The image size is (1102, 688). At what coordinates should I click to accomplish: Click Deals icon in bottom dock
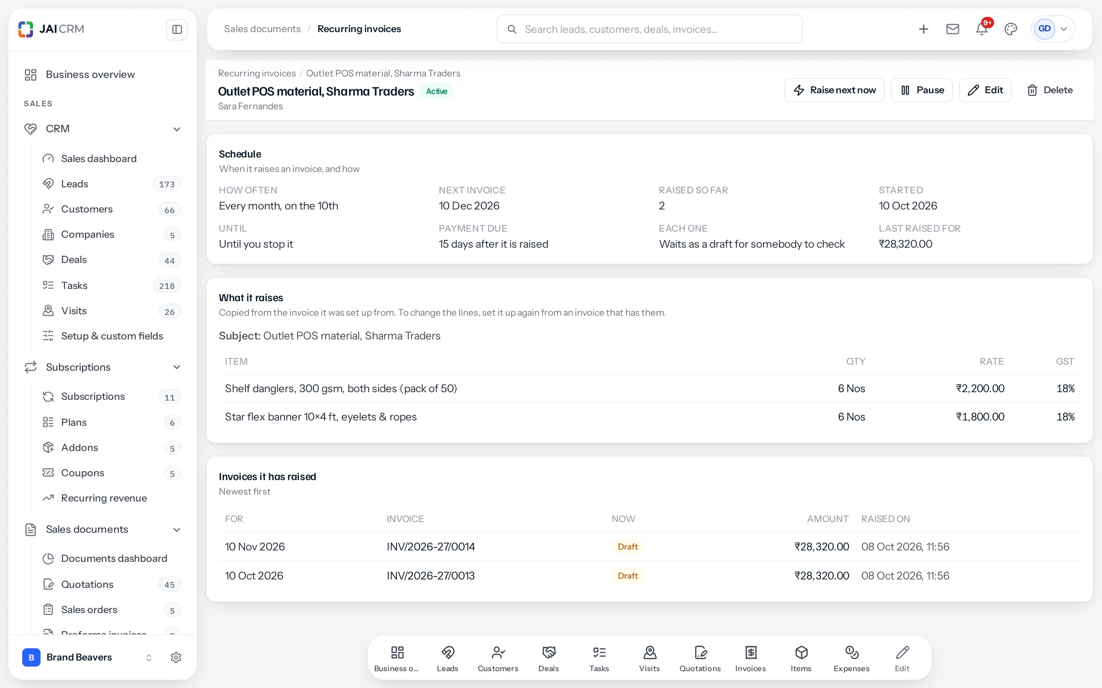[x=549, y=658]
